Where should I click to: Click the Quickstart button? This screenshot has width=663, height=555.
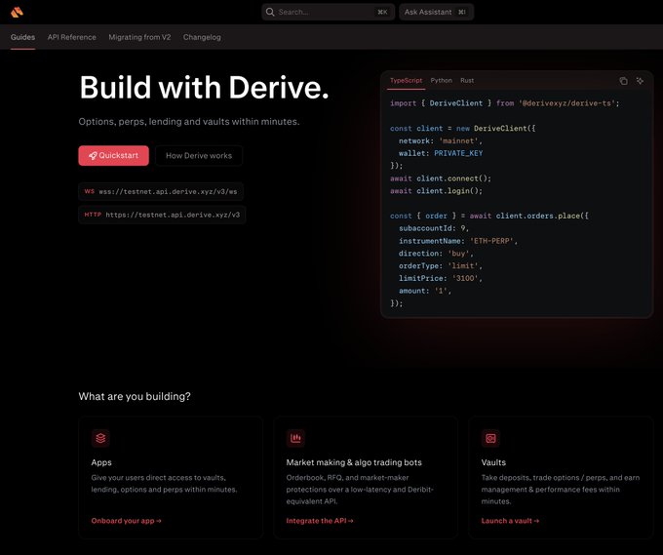[x=113, y=156]
